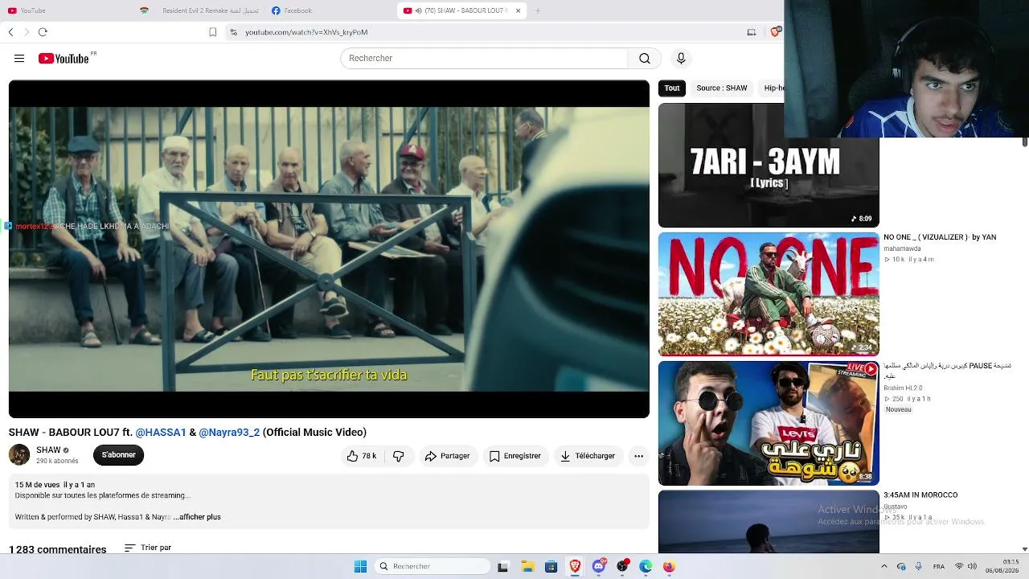The width and height of the screenshot is (1029, 579).
Task: Click the search magnifier button
Action: click(x=645, y=59)
